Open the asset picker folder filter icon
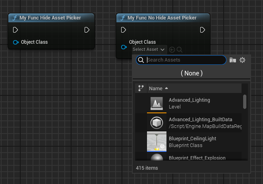263x184 pixels. (233, 60)
